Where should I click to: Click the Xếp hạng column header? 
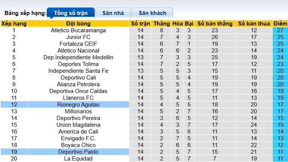14,24
